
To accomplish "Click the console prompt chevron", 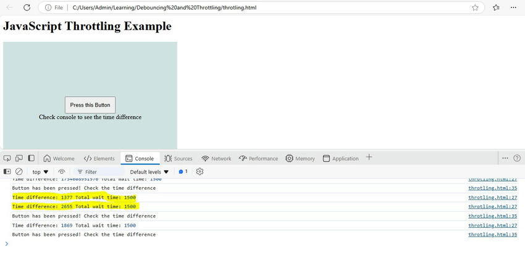I will [x=6, y=244].
